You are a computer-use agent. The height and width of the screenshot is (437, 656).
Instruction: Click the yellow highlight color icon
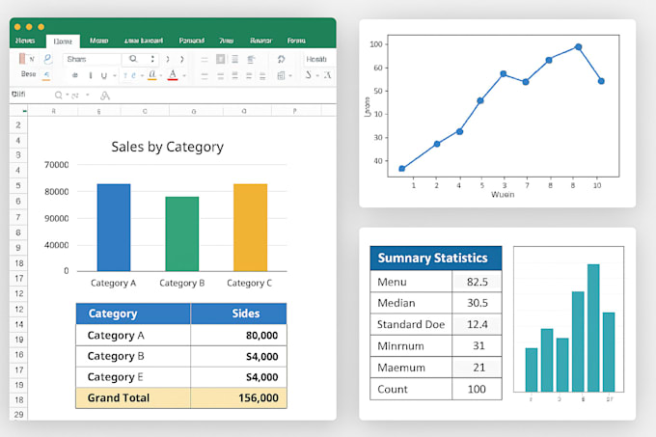pos(151,74)
